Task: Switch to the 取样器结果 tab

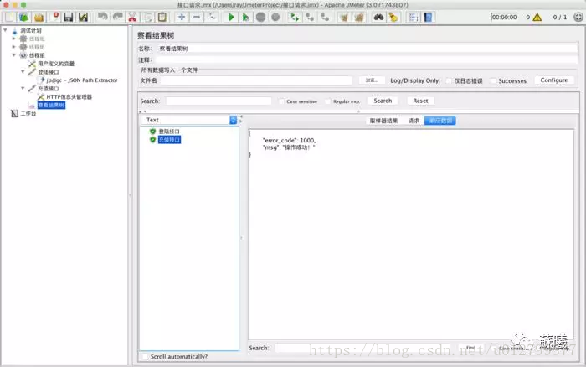Action: coord(383,121)
